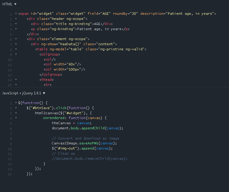Collapse the header ng-scope div fold arrow
Screen dimensions: 229x192
tap(16, 19)
